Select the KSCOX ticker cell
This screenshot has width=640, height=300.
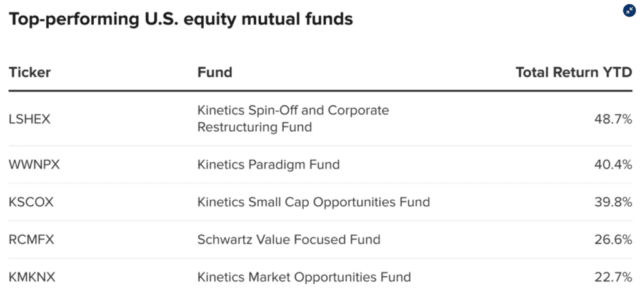coord(31,202)
